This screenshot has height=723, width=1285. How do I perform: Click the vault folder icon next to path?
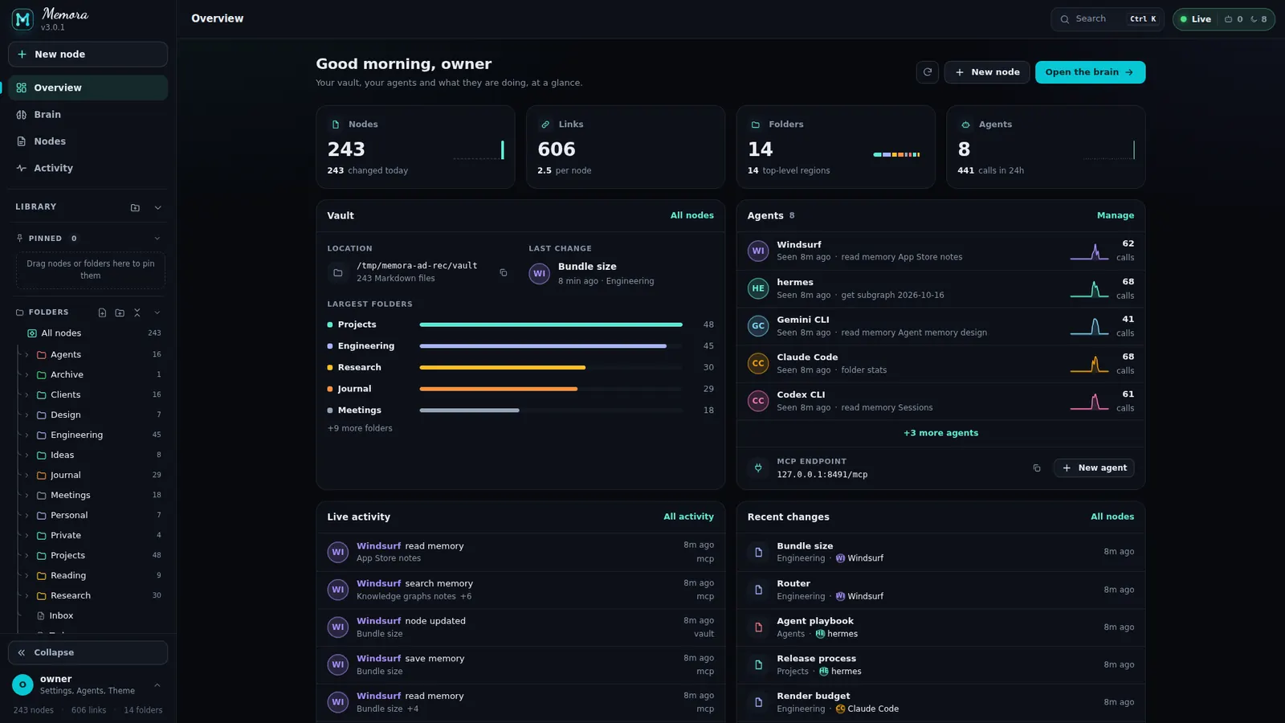338,273
